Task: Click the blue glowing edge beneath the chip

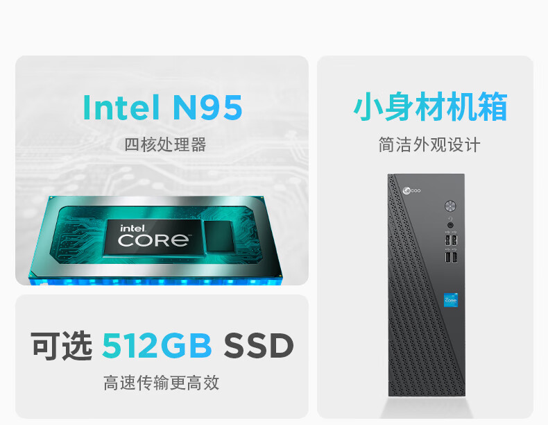Action: coord(155,281)
